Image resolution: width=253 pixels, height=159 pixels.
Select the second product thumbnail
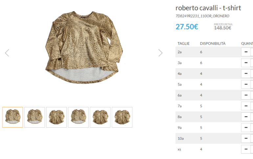click(34, 117)
